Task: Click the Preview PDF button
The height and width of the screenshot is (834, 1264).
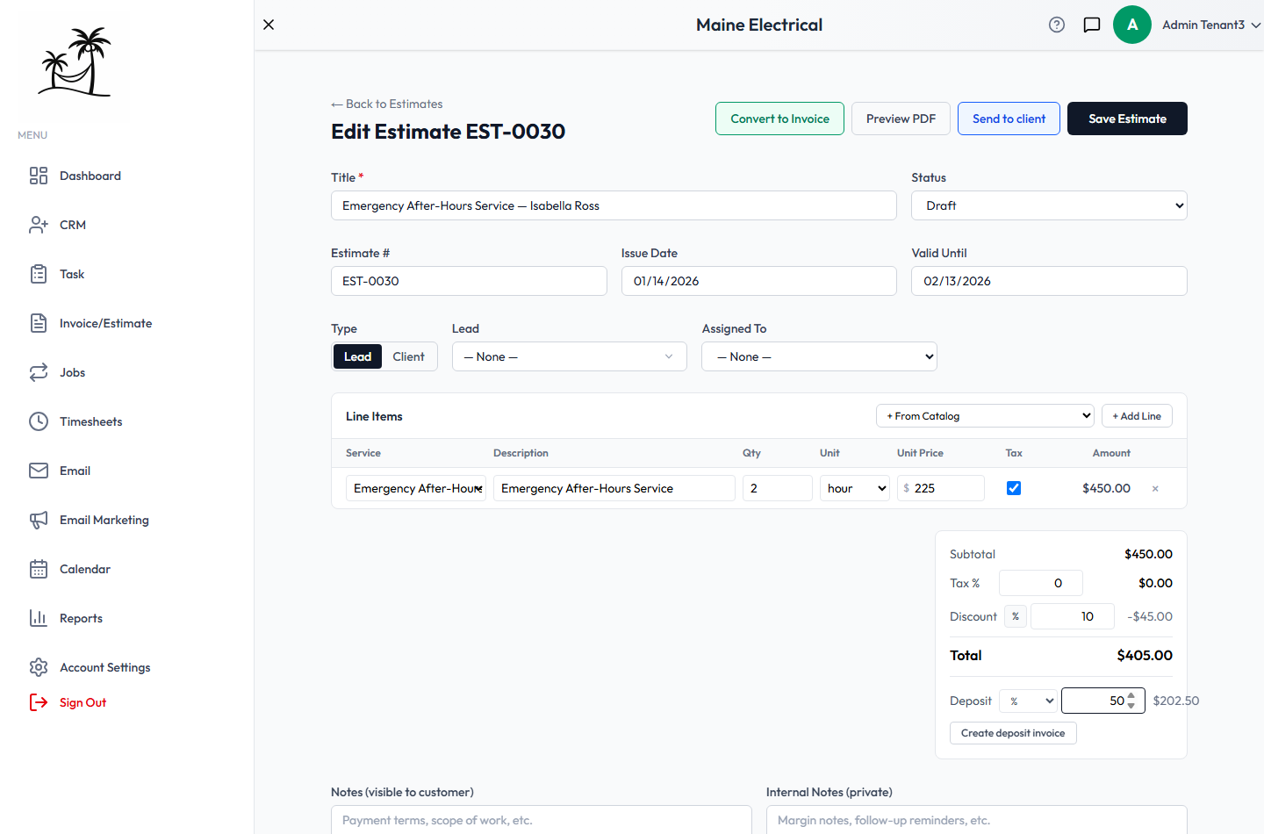Action: [901, 119]
